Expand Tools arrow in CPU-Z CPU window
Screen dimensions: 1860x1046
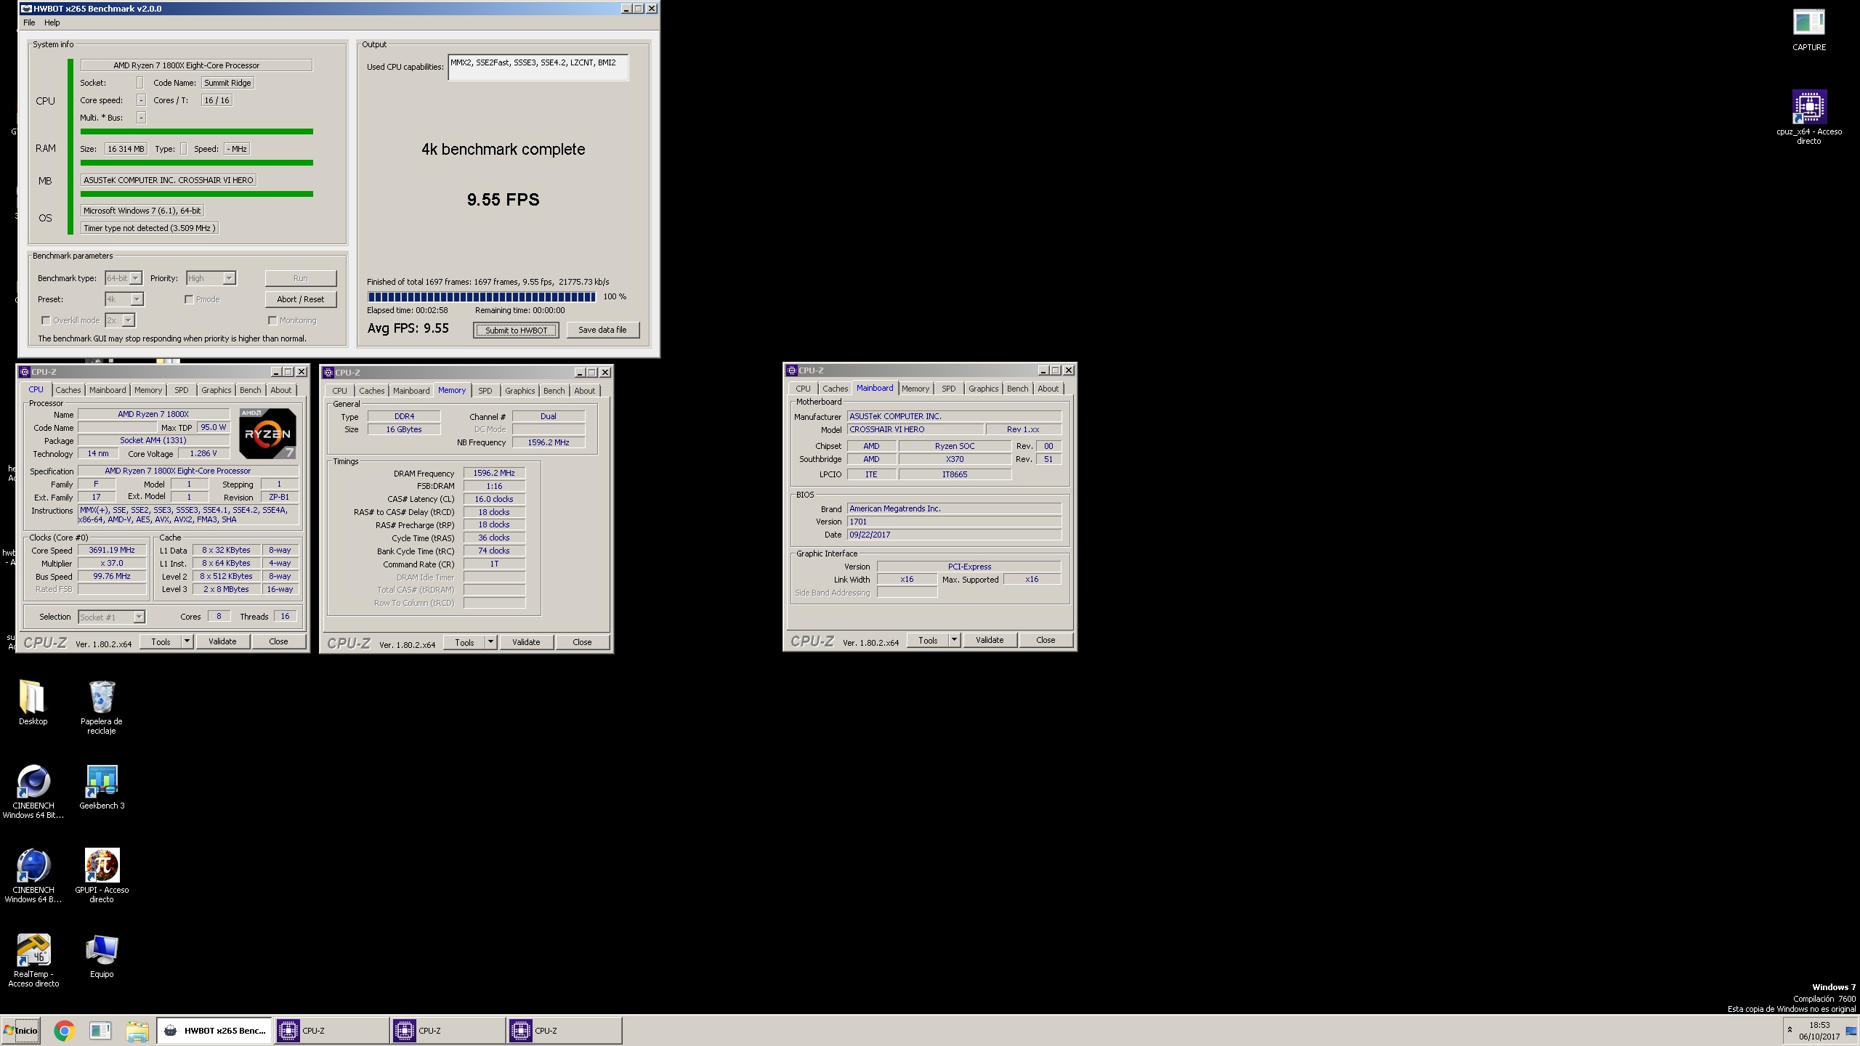[187, 641]
